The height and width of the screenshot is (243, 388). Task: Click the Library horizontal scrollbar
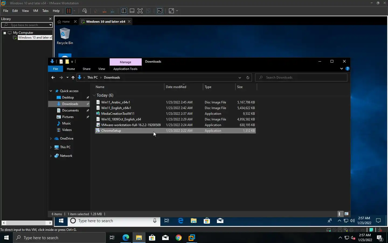27,223
